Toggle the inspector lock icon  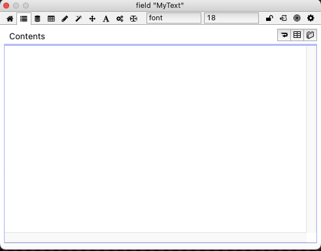(269, 18)
